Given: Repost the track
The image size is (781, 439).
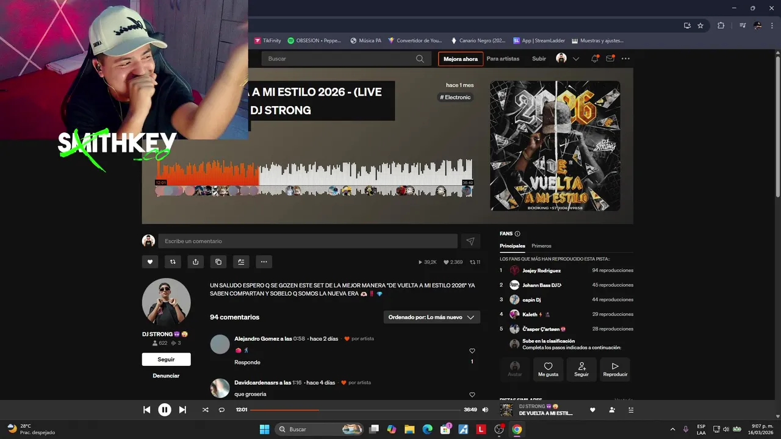Looking at the screenshot, I should [173, 262].
